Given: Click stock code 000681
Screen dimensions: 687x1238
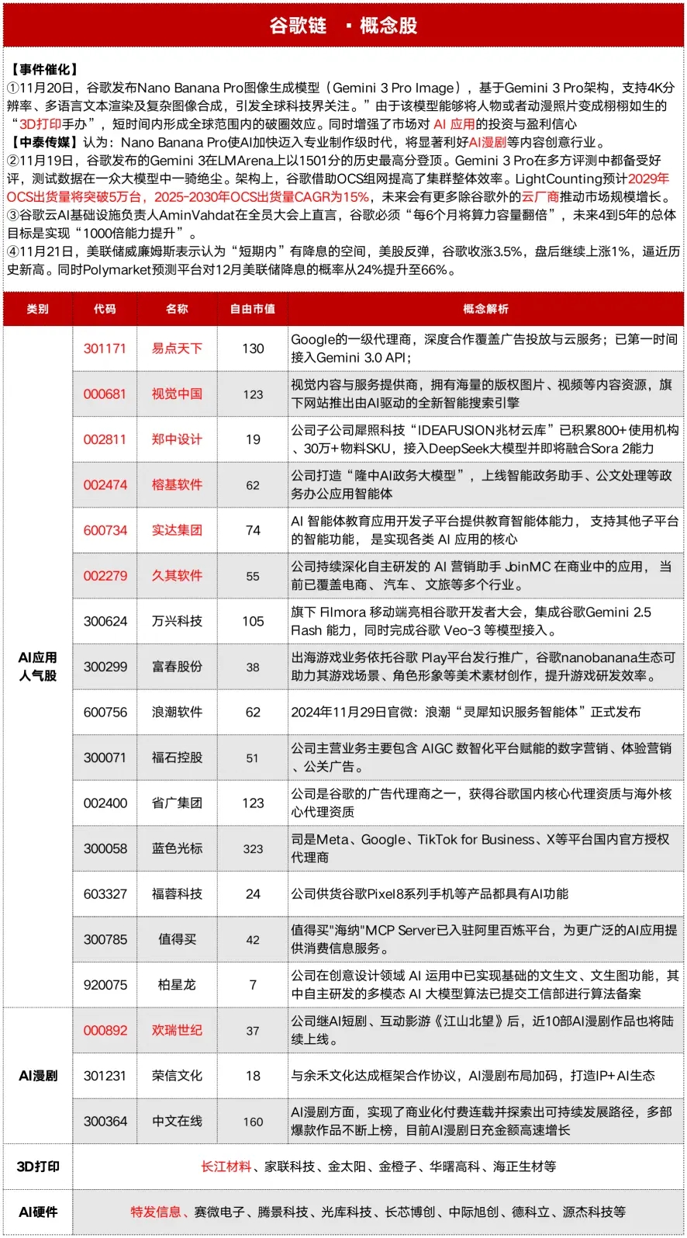Looking at the screenshot, I should [x=105, y=394].
